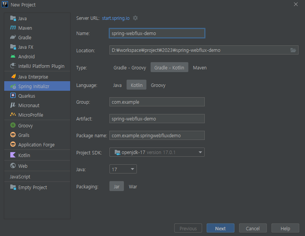Screen dimensions: 305x236
Task: Click the MicroProfile icon
Action: (x=13, y=114)
